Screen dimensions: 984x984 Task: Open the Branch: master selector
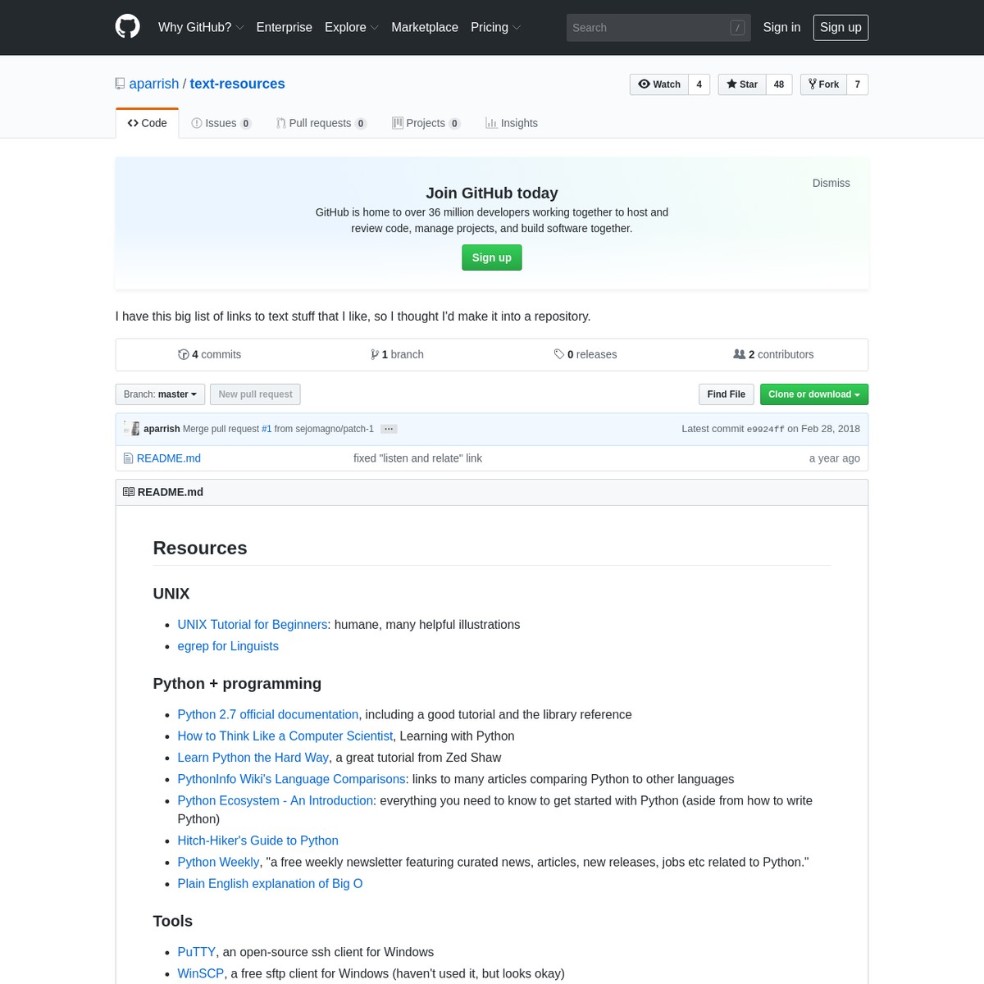(160, 394)
